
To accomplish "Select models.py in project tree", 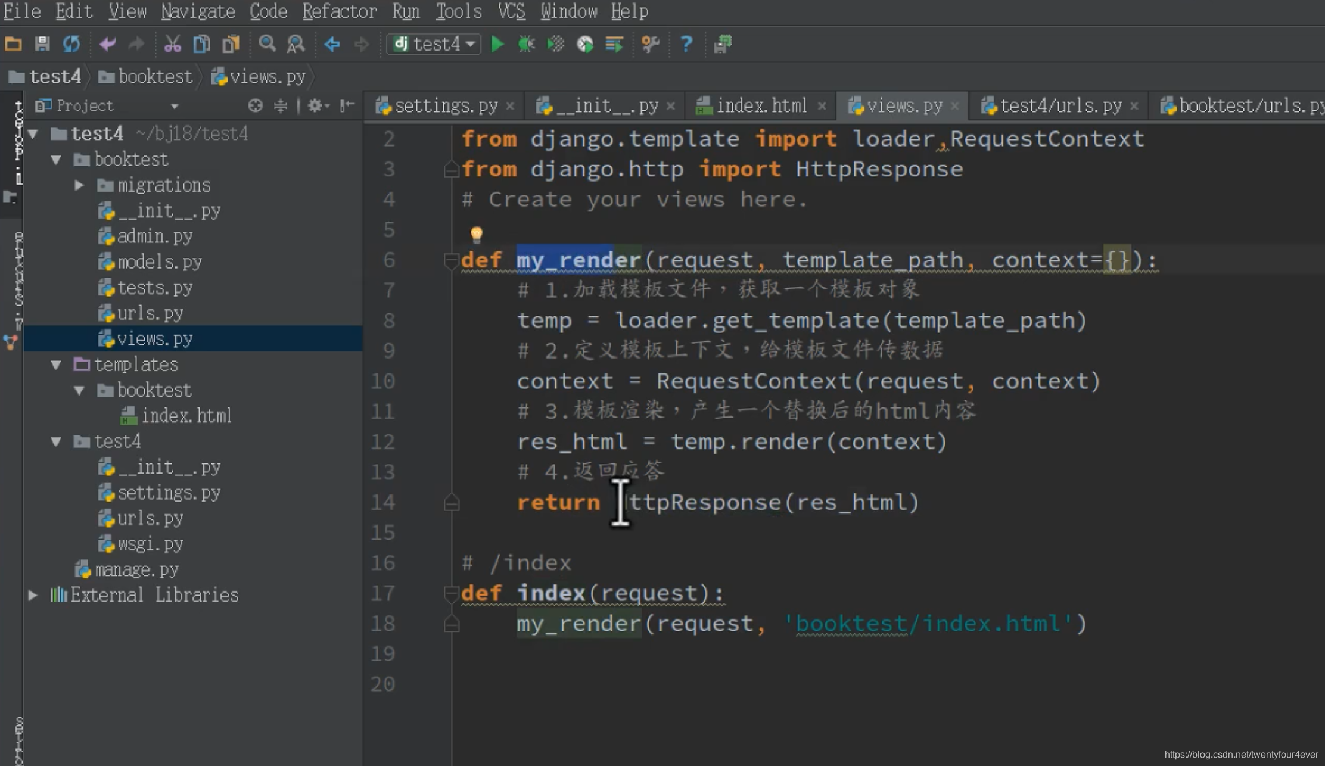I will (x=150, y=262).
